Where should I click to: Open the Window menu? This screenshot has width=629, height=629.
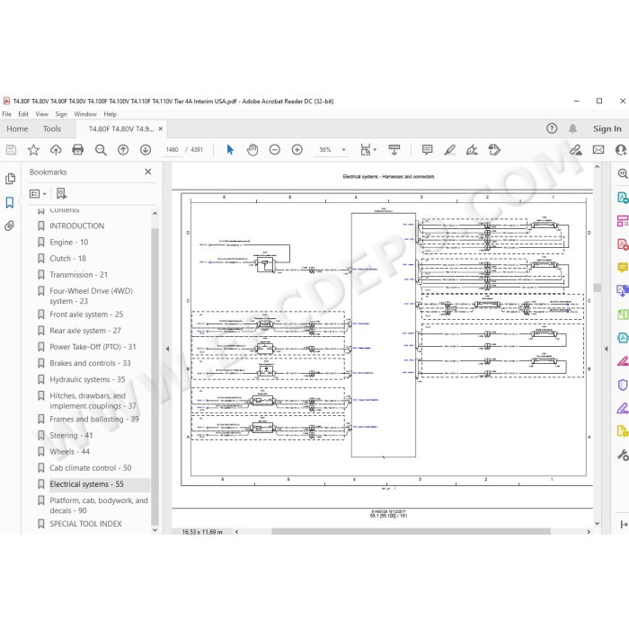[85, 114]
